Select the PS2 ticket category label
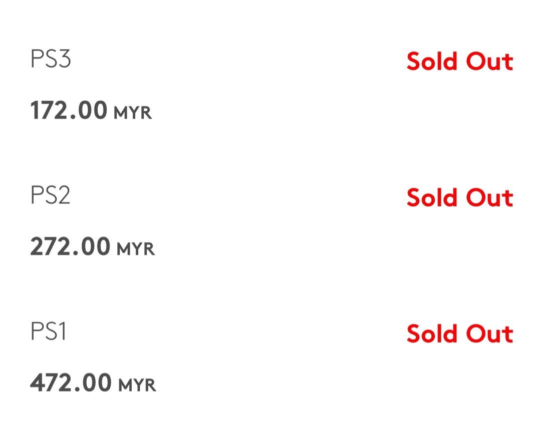Screen dimensions: 541x422 coord(50,195)
